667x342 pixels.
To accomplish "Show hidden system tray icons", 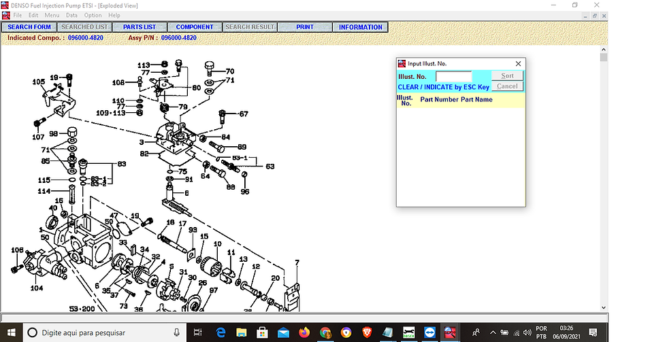I will [493, 332].
